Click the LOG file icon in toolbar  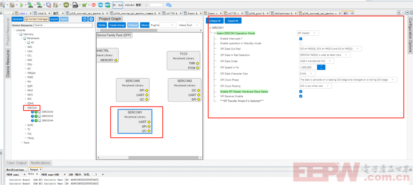75,5
